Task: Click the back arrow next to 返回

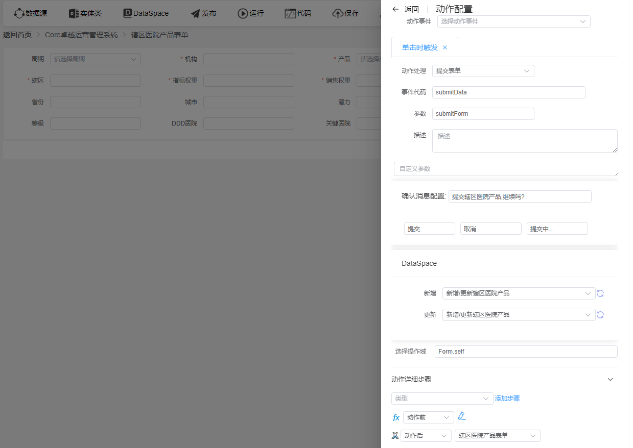Action: 395,9
